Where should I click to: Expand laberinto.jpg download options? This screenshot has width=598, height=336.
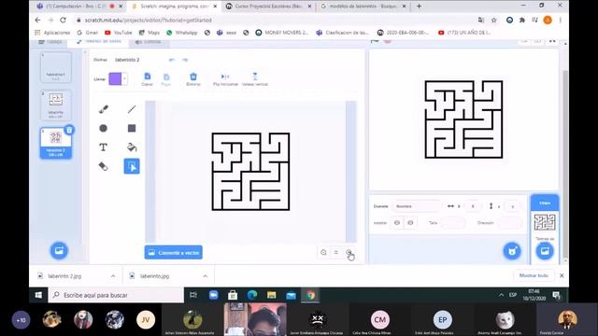[206, 276]
